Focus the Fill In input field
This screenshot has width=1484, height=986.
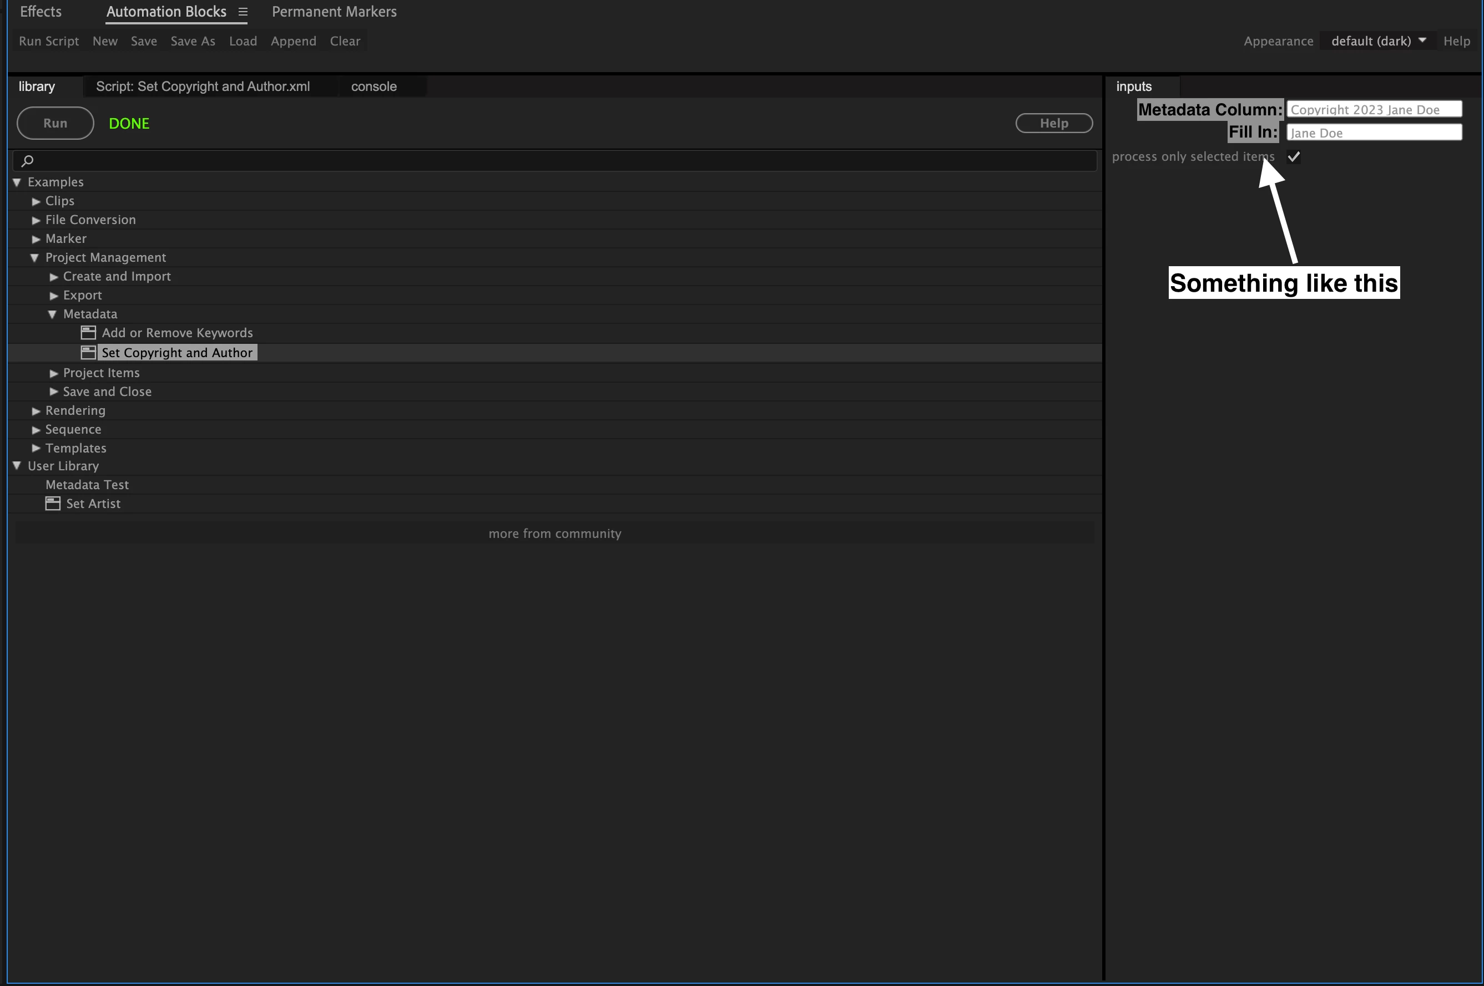(1374, 132)
